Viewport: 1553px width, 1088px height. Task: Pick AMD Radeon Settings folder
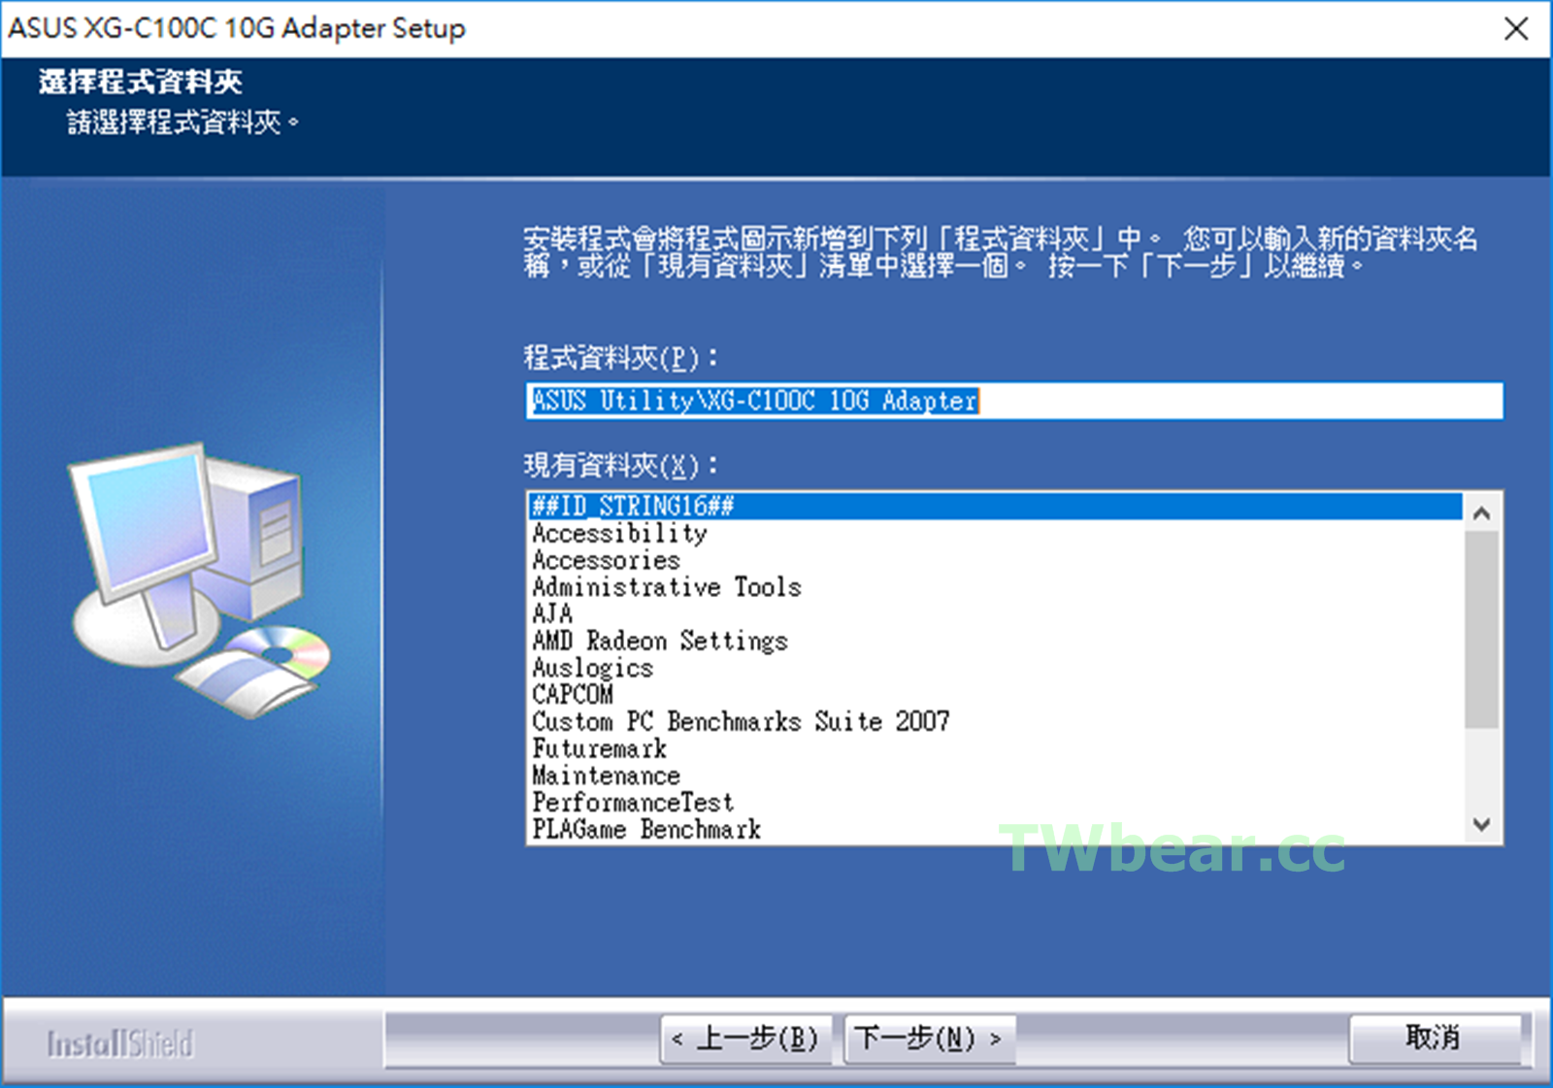[995, 641]
